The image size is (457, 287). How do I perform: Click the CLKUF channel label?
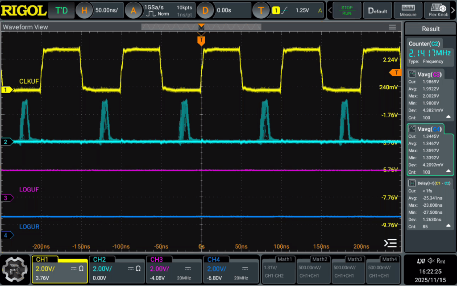[29, 81]
